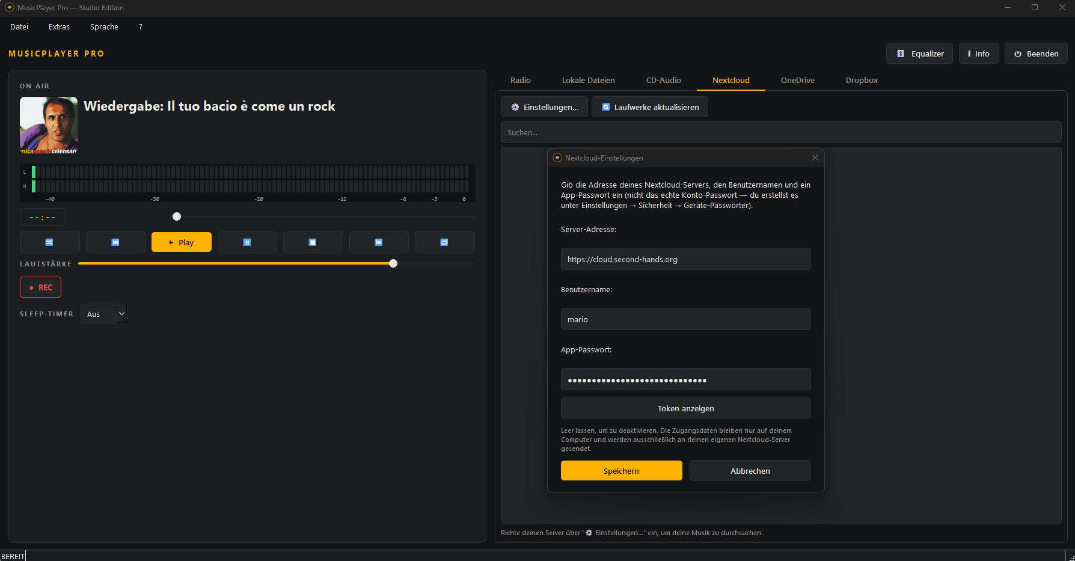
Task: Open the Sleep-Timer dropdown
Action: [x=104, y=314]
